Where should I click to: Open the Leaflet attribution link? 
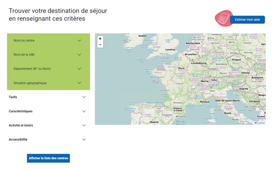261,123
